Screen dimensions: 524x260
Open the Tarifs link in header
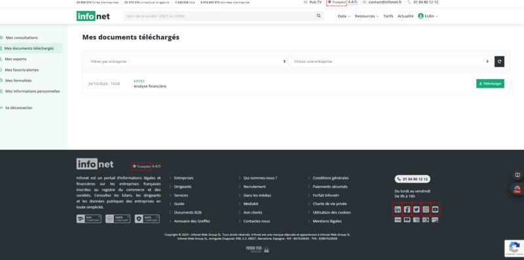(388, 16)
